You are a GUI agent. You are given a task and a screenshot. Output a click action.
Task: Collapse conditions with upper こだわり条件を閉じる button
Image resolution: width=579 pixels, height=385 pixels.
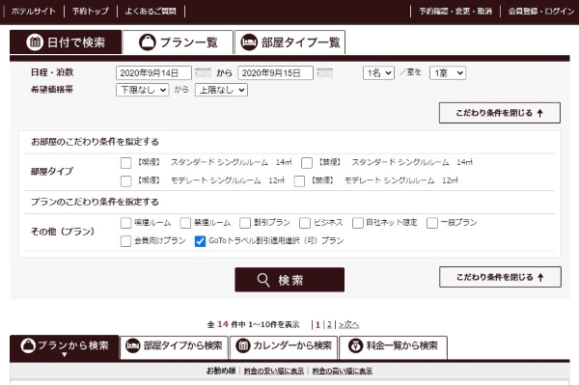[500, 113]
